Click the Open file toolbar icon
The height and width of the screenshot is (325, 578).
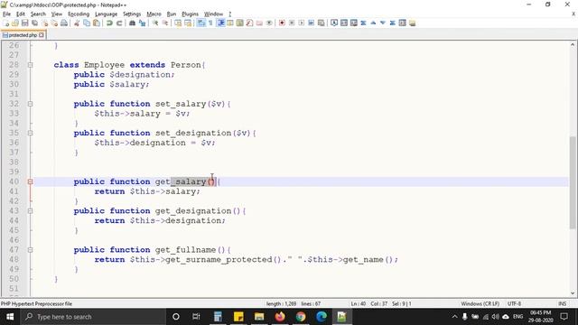tap(15, 23)
